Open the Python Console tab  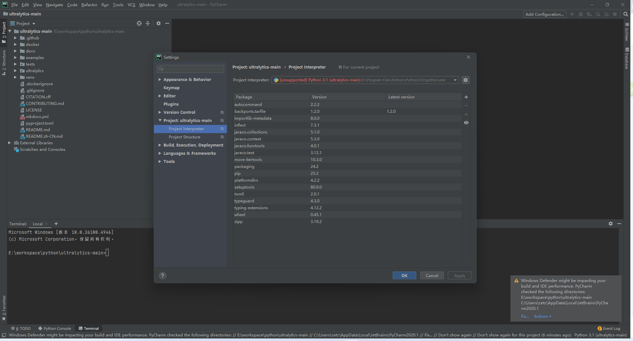(55, 329)
